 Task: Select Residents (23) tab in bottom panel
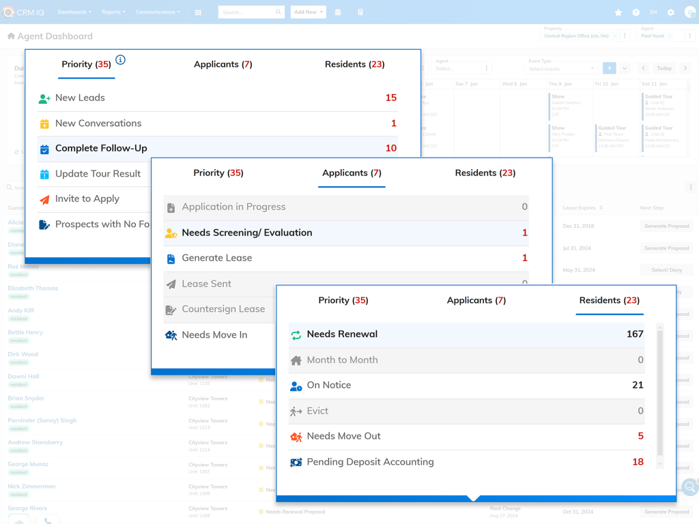click(x=610, y=300)
